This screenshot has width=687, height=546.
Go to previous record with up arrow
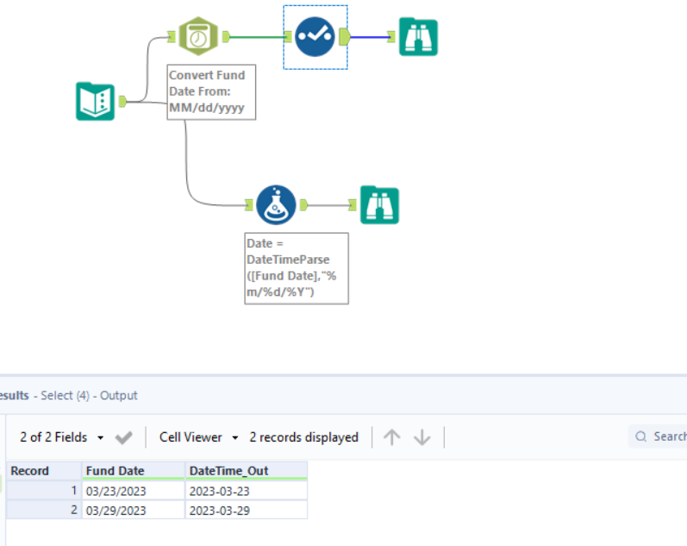point(391,437)
